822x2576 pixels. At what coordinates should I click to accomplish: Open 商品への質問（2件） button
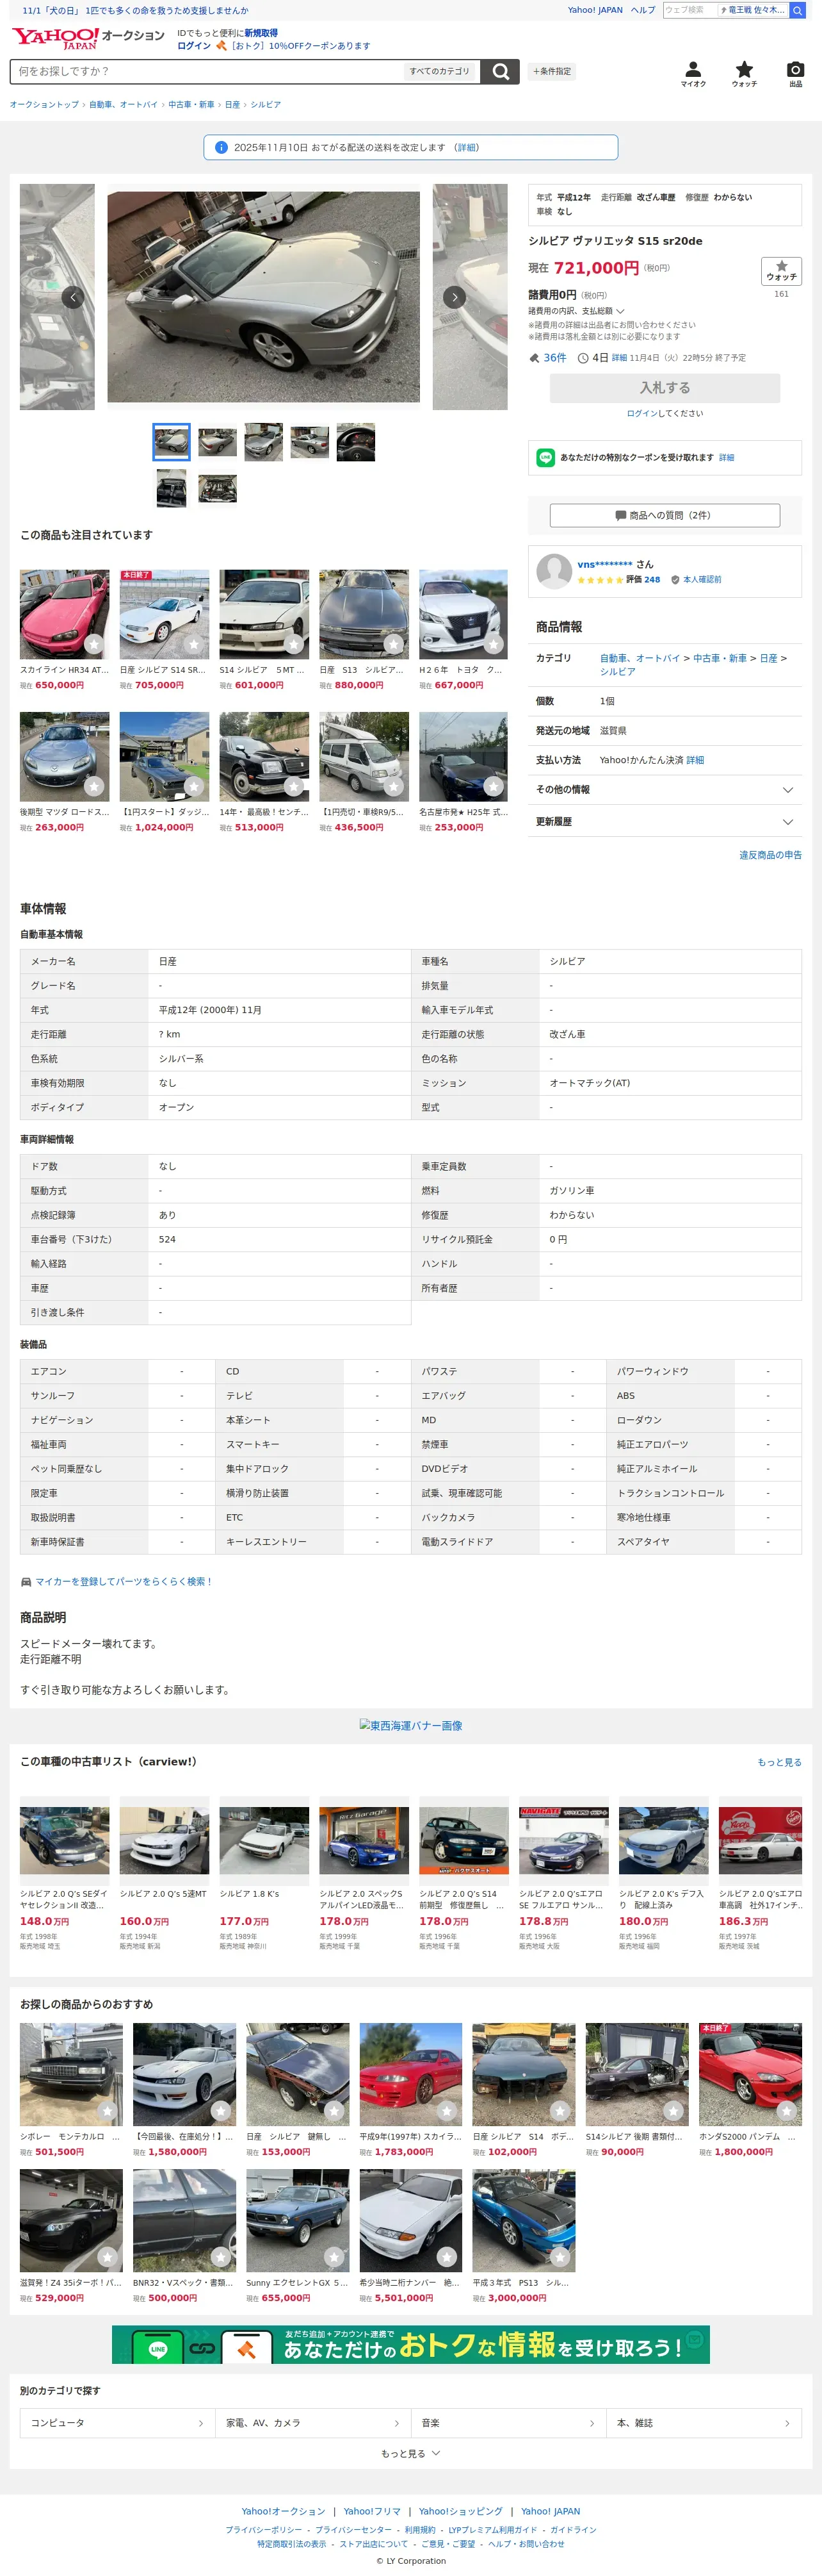[x=664, y=515]
